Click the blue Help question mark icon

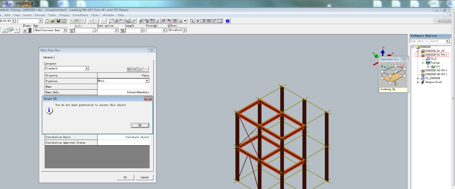click(x=228, y=21)
